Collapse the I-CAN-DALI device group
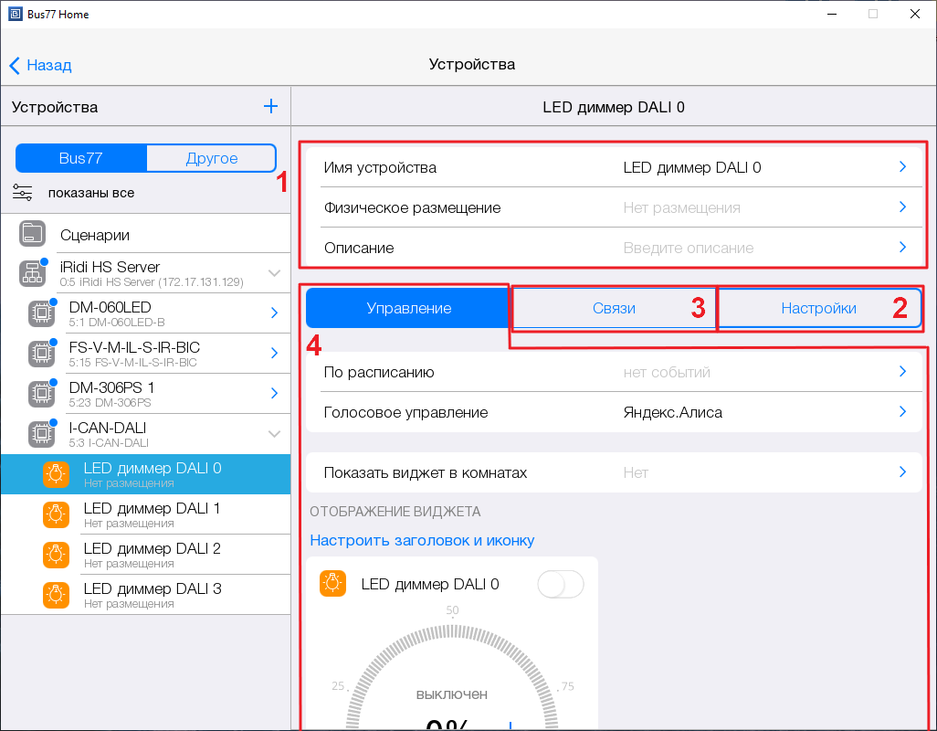Viewport: 937px width, 731px height. coord(274,433)
